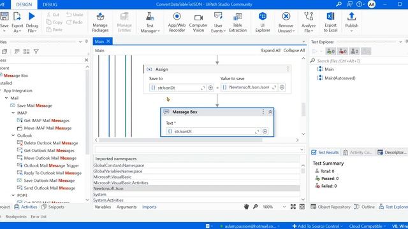The width and height of the screenshot is (408, 229).
Task: Open the Test Results tab
Action: click(325, 153)
